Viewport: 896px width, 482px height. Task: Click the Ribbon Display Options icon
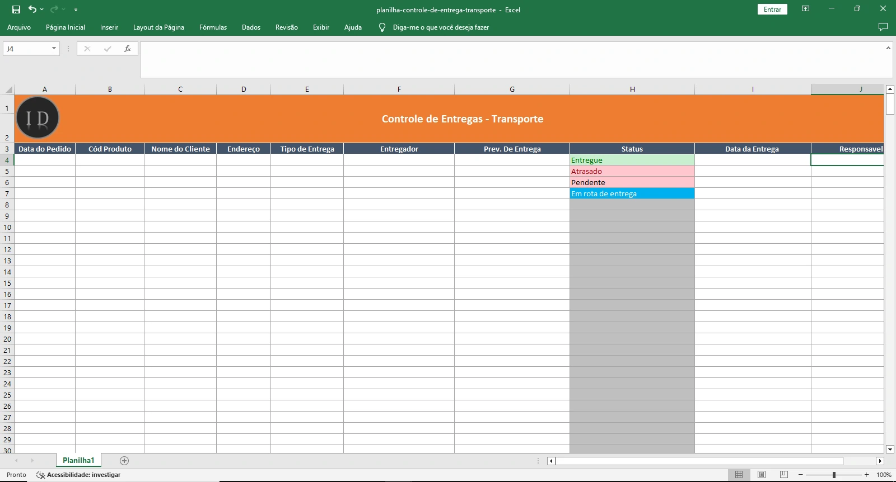[805, 9]
